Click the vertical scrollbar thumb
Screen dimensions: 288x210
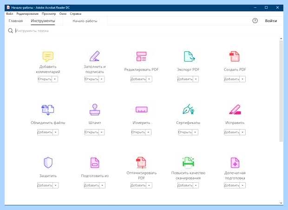[281, 91]
